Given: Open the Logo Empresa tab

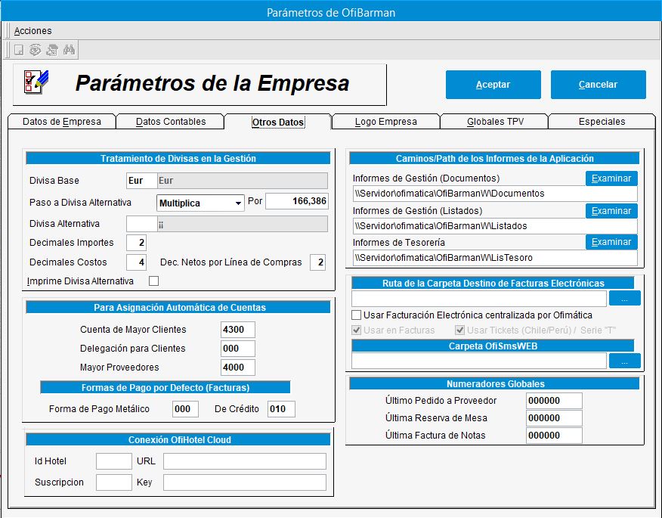Looking at the screenshot, I should (x=386, y=122).
